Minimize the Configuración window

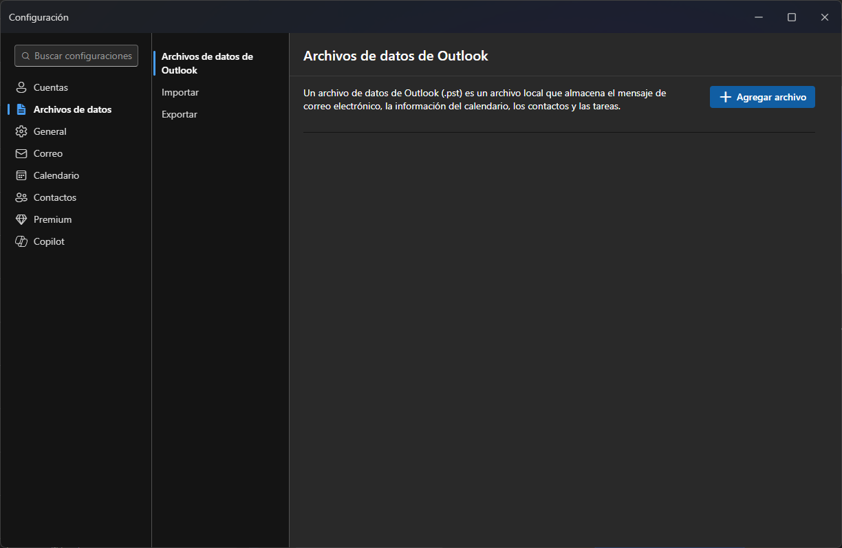tap(759, 17)
